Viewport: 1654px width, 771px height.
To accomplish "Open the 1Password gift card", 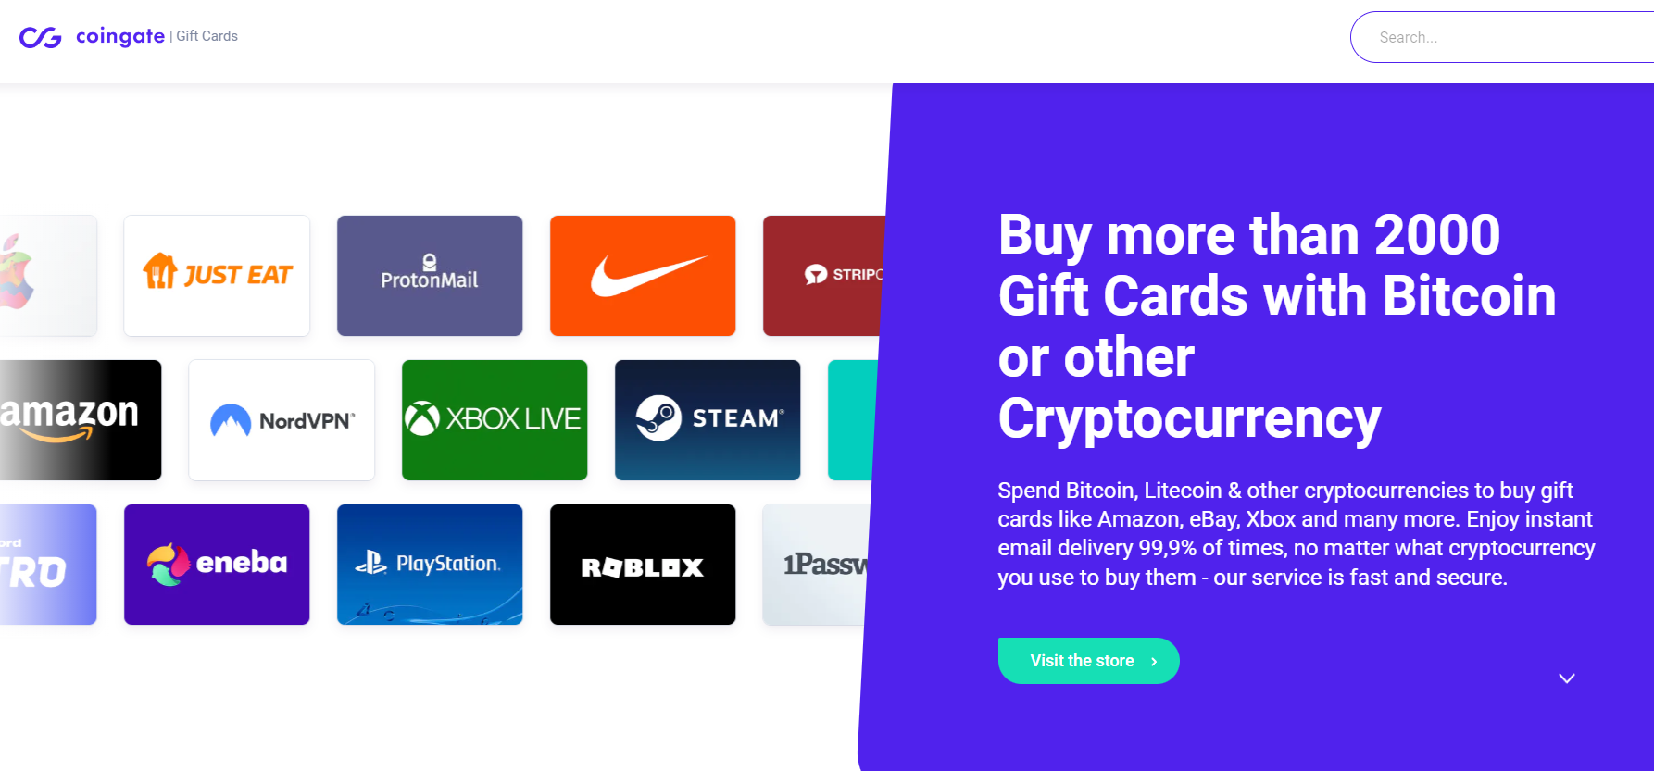I will pyautogui.click(x=816, y=565).
